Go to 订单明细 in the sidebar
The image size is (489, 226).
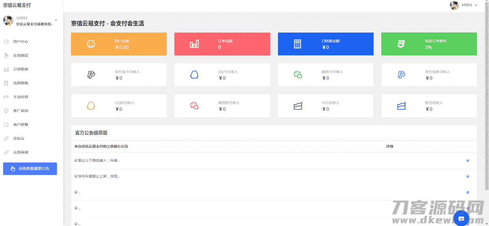click(x=21, y=69)
